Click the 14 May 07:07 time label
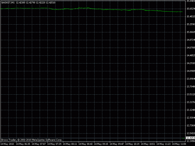The image size is (195, 146). (x=39, y=144)
